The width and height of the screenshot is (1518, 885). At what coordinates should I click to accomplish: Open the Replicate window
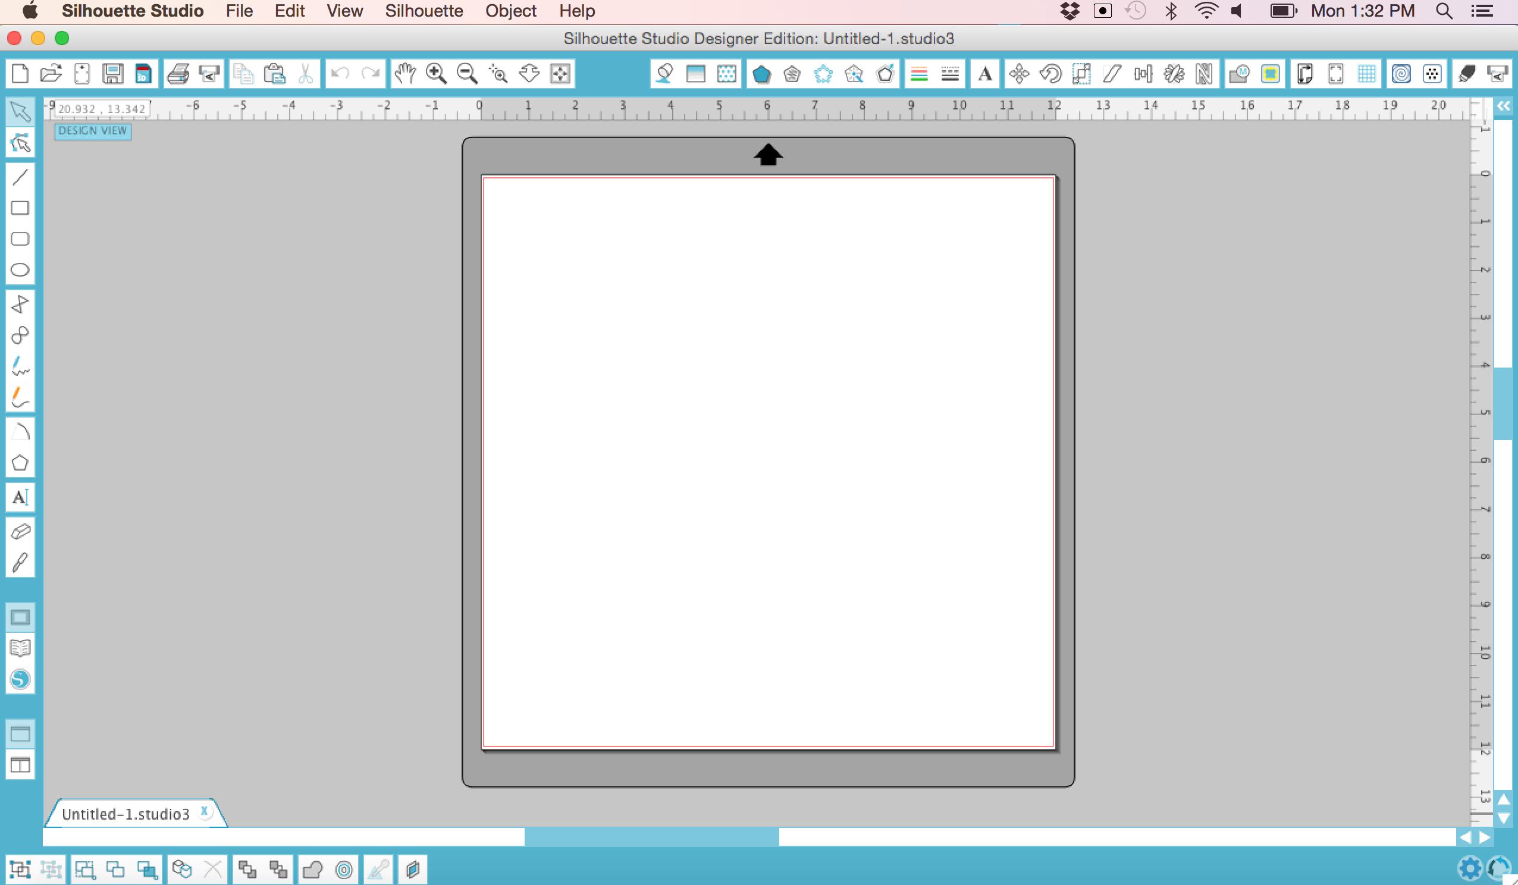tap(1174, 74)
